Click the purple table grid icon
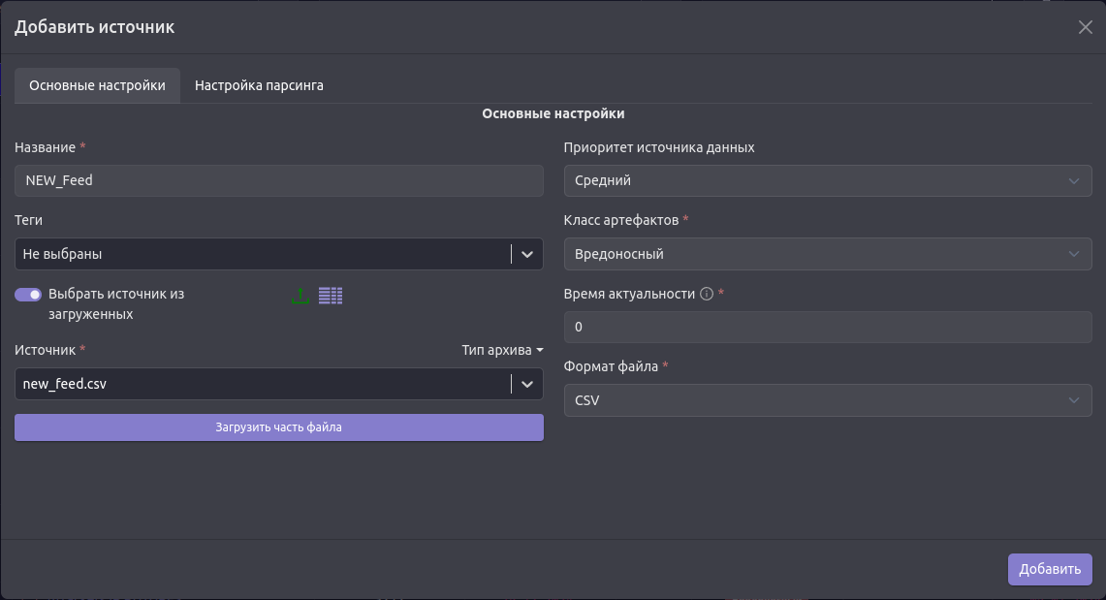 (x=331, y=296)
